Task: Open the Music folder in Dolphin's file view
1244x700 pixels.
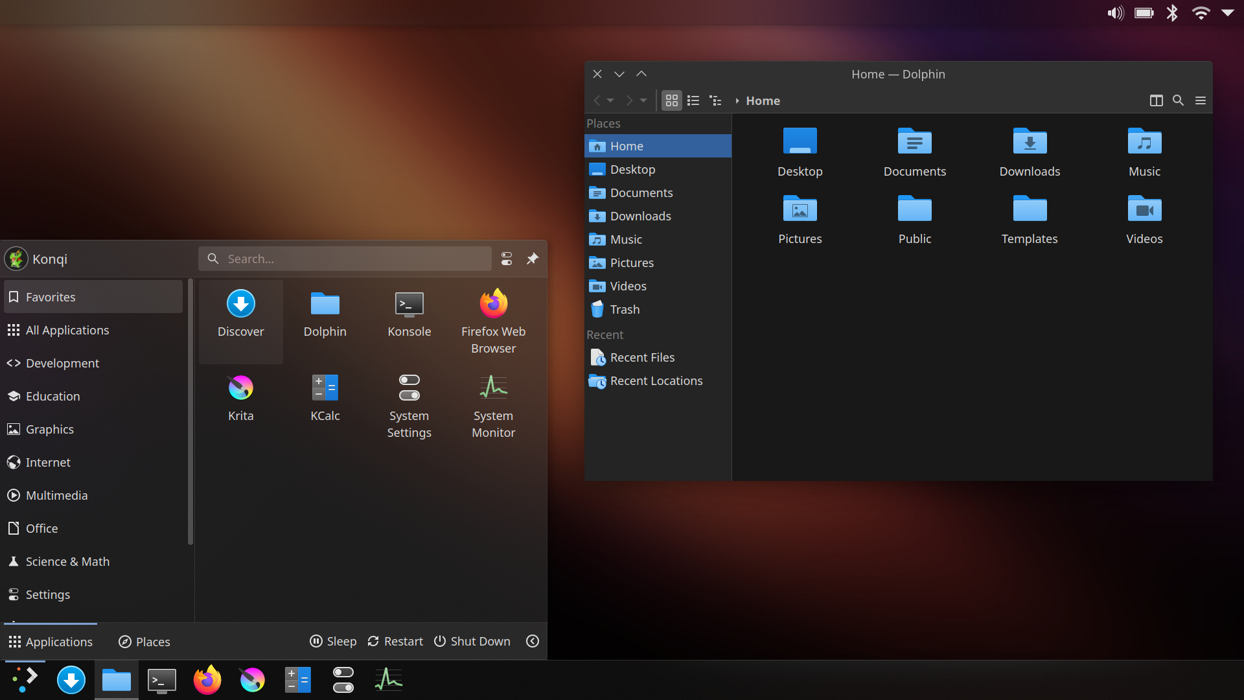Action: 1144,152
